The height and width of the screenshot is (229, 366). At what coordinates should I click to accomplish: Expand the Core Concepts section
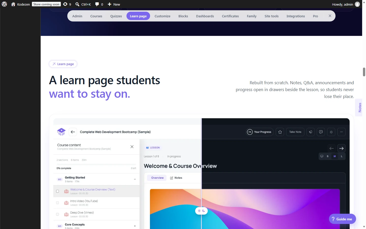135,226
